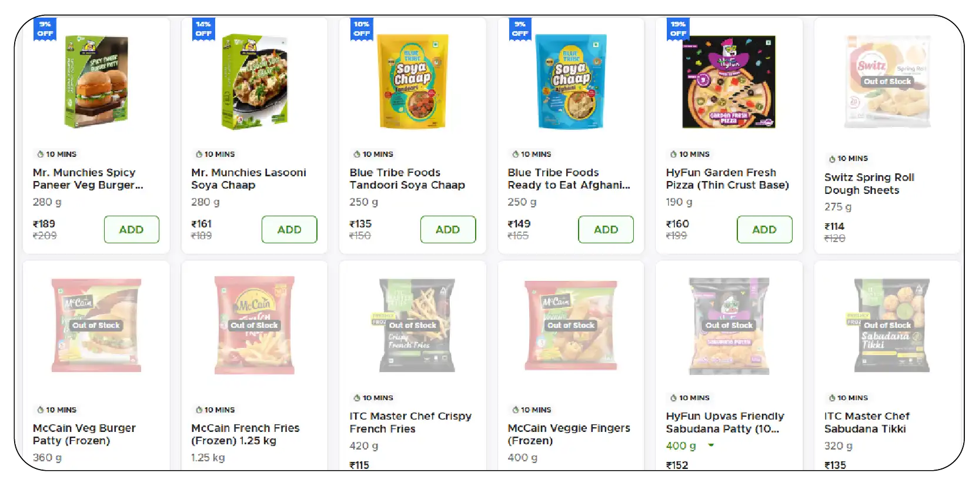Click the stopwatch icon above HyFun Sabudana Patty

tap(674, 398)
